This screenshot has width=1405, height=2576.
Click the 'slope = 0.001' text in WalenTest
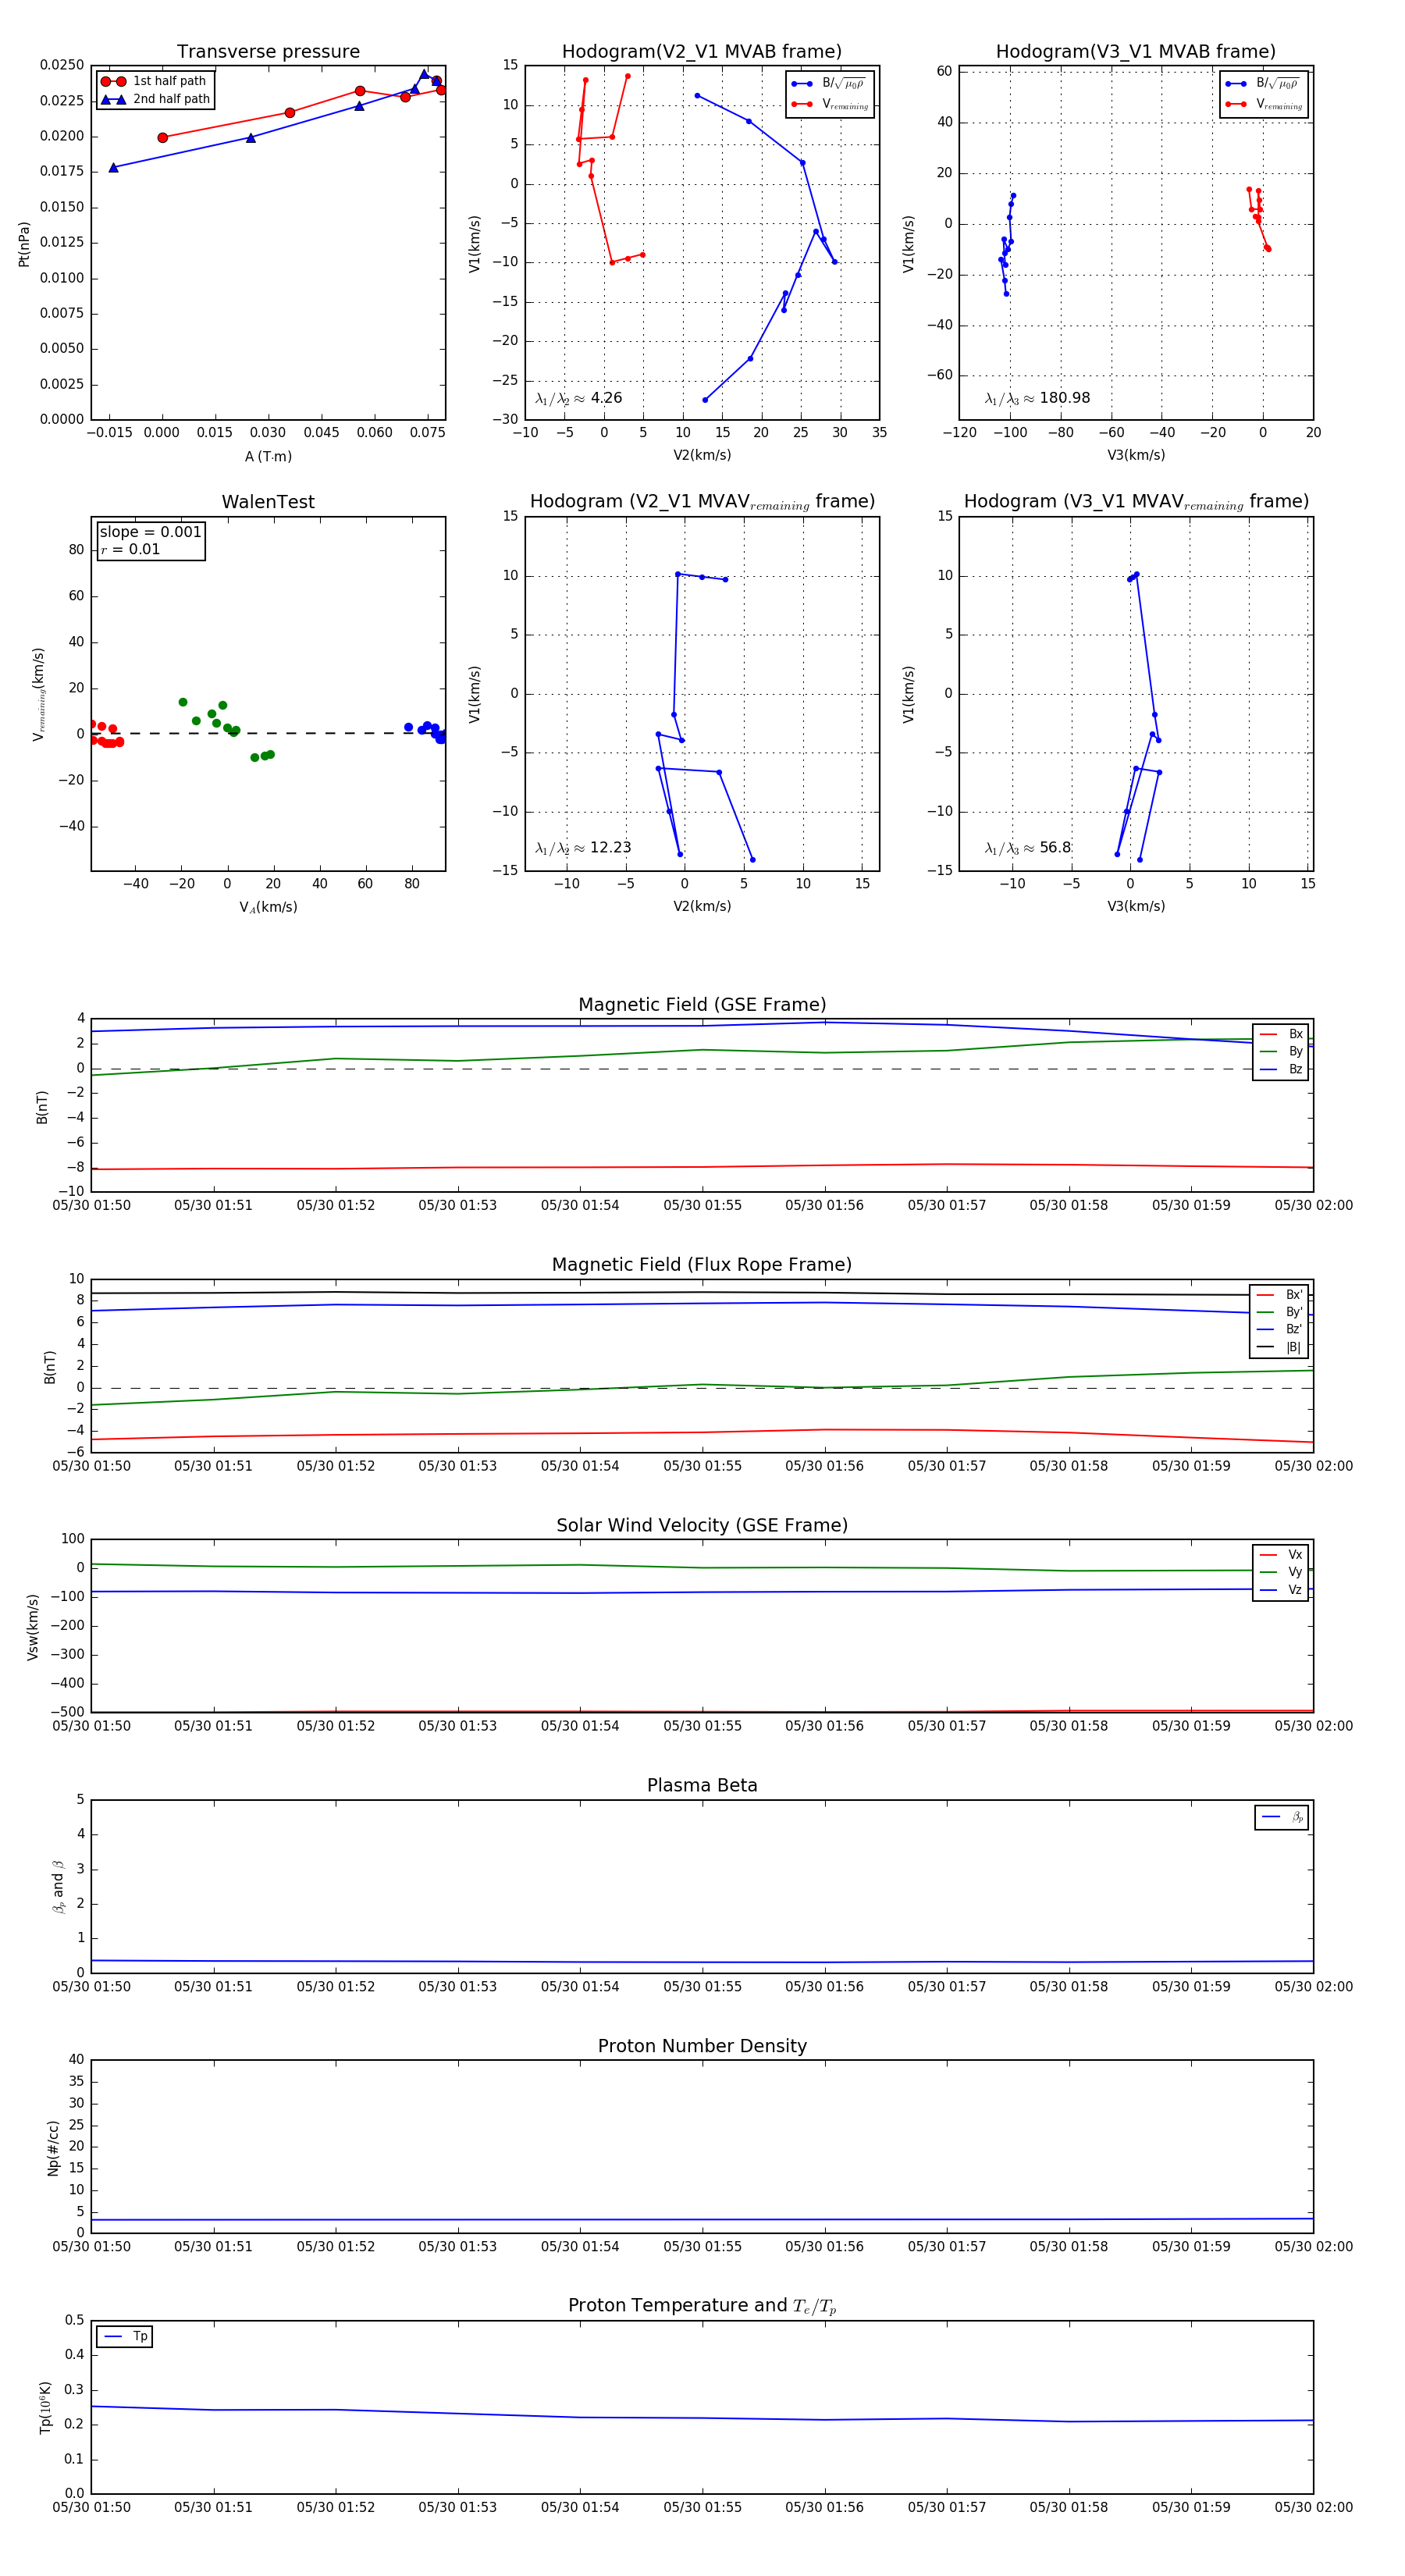coord(151,532)
